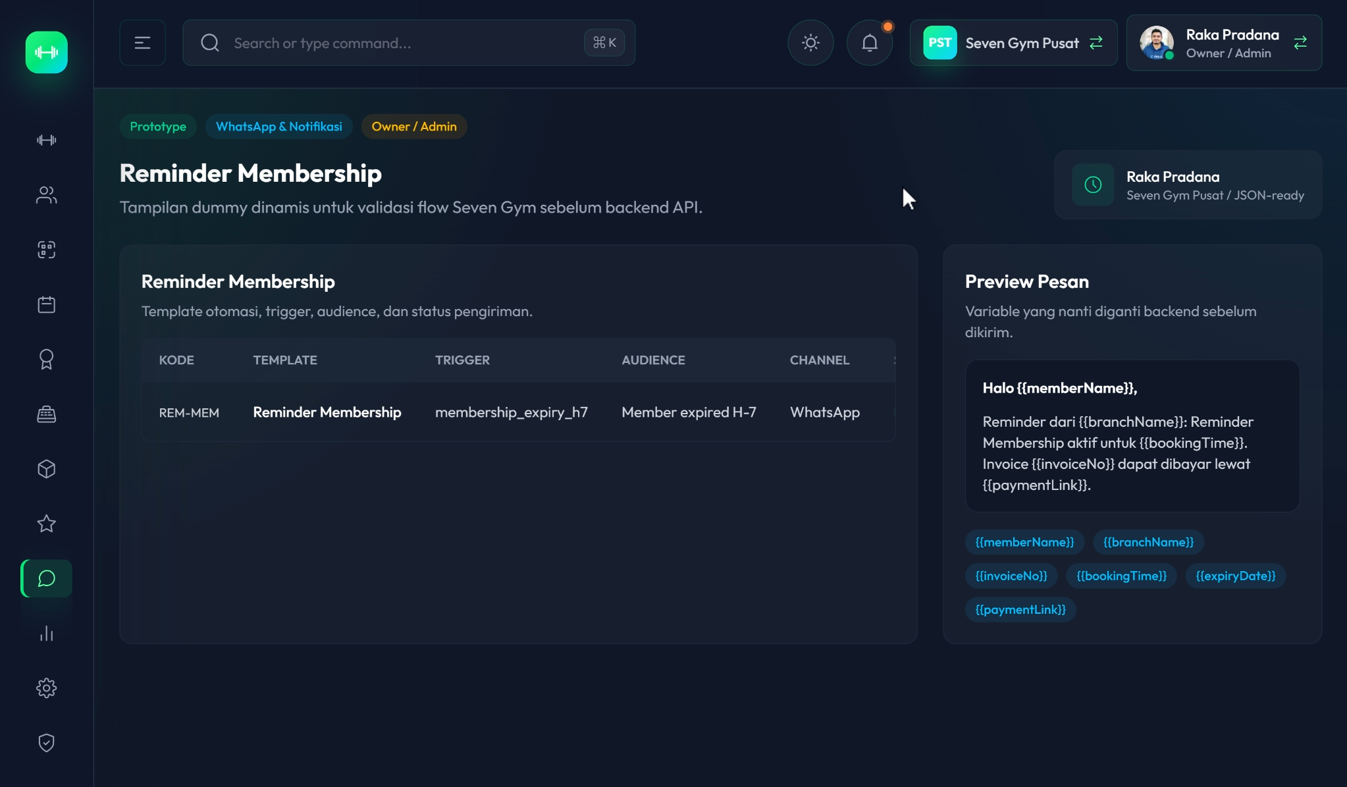Click the WhatsApp & Notifikasi tag
Image resolution: width=1347 pixels, height=787 pixels.
tap(279, 126)
